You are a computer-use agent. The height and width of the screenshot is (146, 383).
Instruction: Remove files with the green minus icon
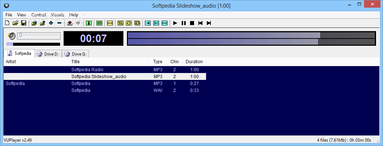[59, 23]
